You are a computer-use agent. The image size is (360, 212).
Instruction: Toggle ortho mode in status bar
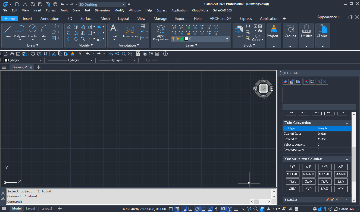tap(190, 209)
